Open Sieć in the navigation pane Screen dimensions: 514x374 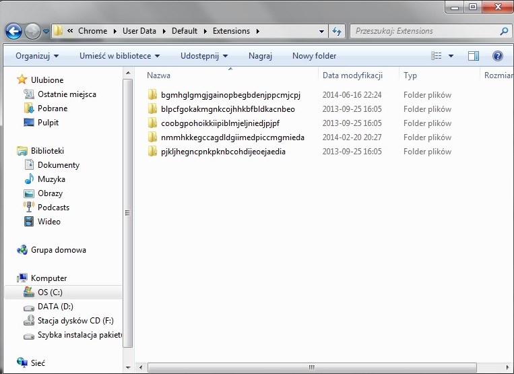38,363
